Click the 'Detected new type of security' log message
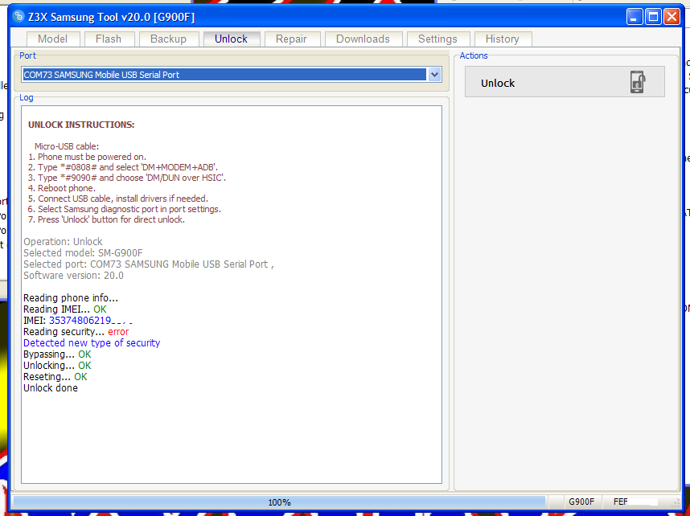This screenshot has height=516, width=690. [x=91, y=342]
